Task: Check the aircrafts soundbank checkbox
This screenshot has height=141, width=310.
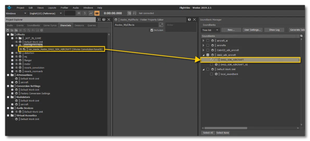Action: pyautogui.click(x=208, y=45)
